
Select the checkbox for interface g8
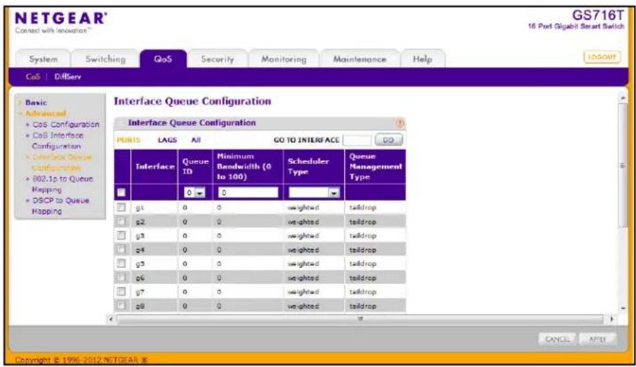121,305
